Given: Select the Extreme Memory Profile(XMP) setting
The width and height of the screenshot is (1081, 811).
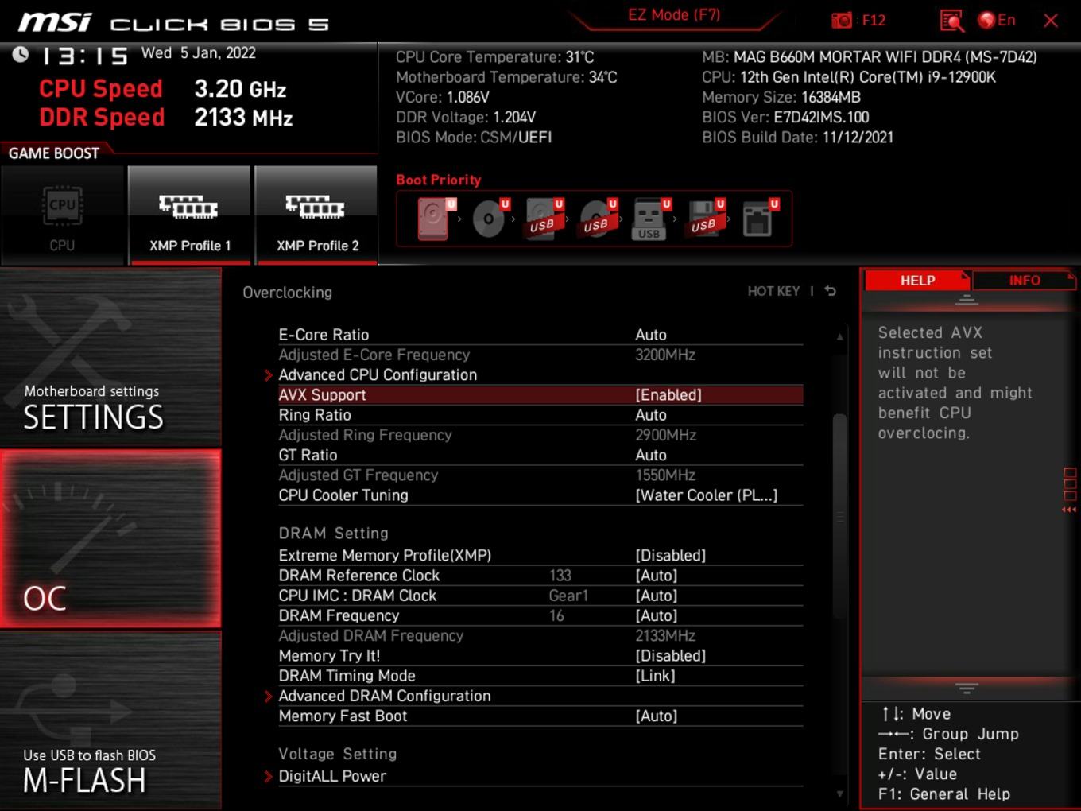Looking at the screenshot, I should pyautogui.click(x=540, y=555).
